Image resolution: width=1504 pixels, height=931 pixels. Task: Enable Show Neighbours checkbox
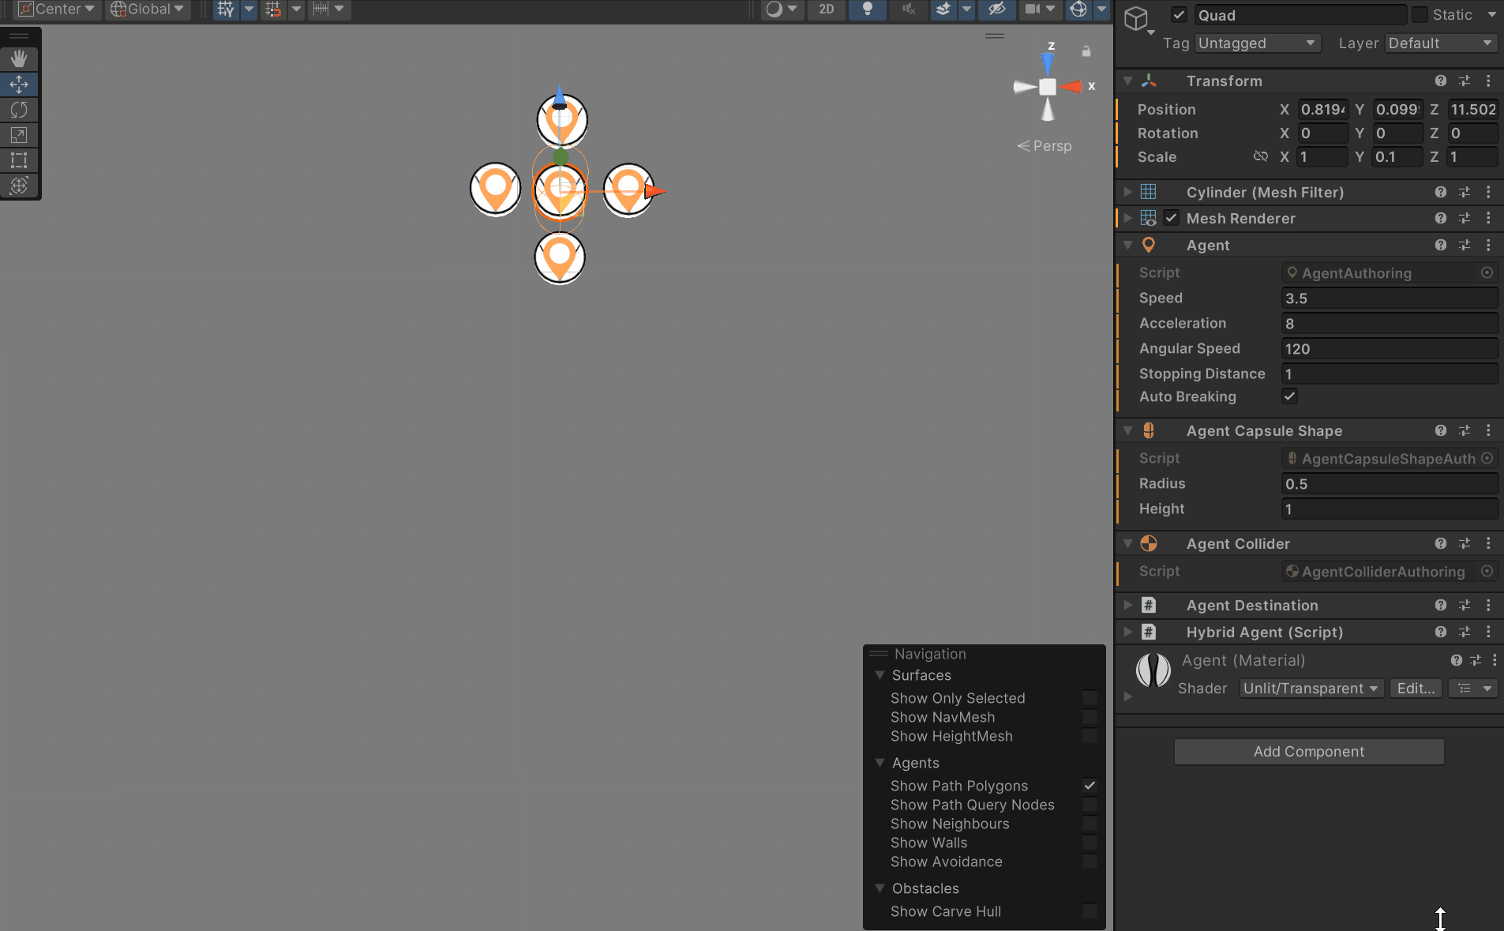point(1090,824)
